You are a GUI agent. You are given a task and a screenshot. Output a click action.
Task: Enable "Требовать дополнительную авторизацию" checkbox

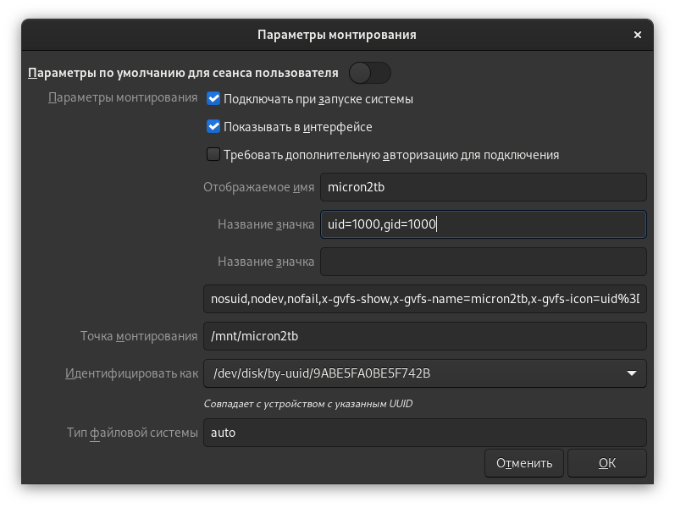(x=213, y=155)
